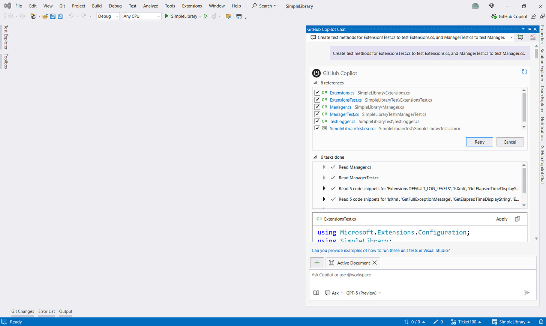546x326 pixels.
Task: Click the Cancel button
Action: pyautogui.click(x=510, y=142)
